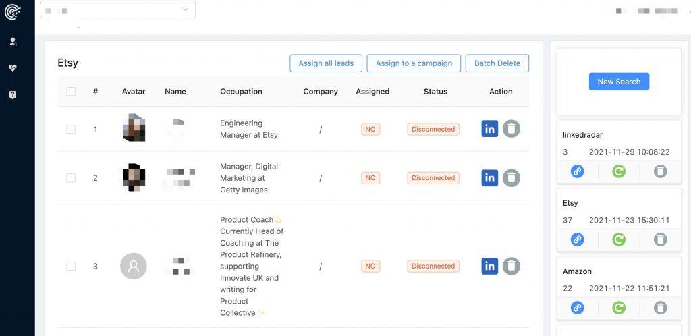
Task: Delete the Getty Images marketing manager lead
Action: pos(512,178)
